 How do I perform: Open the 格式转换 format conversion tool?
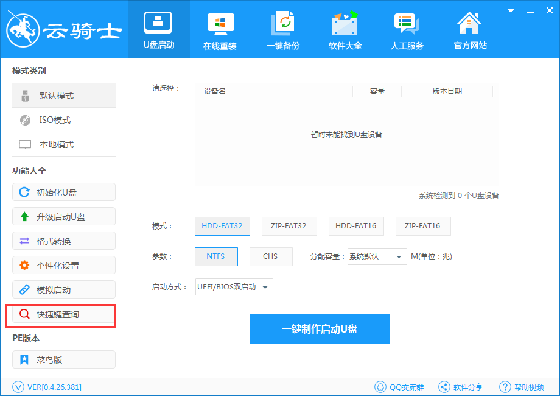(x=63, y=241)
